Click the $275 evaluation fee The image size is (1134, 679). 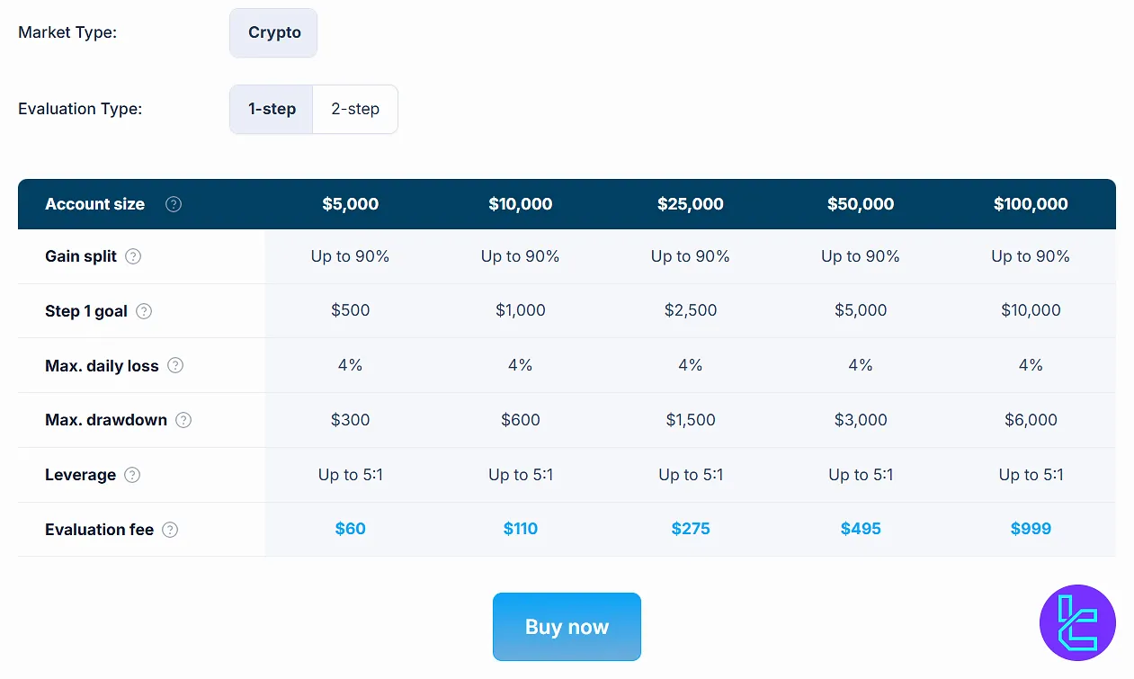(690, 529)
